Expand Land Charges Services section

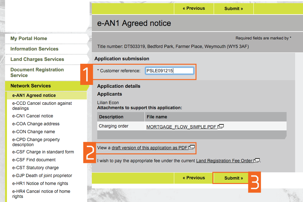pyautogui.click(x=37, y=59)
